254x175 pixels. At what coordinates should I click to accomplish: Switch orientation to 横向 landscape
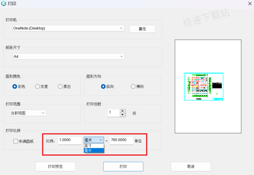tap(133, 86)
